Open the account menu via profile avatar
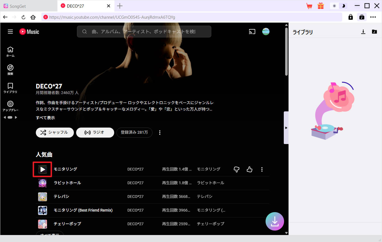 [266, 32]
